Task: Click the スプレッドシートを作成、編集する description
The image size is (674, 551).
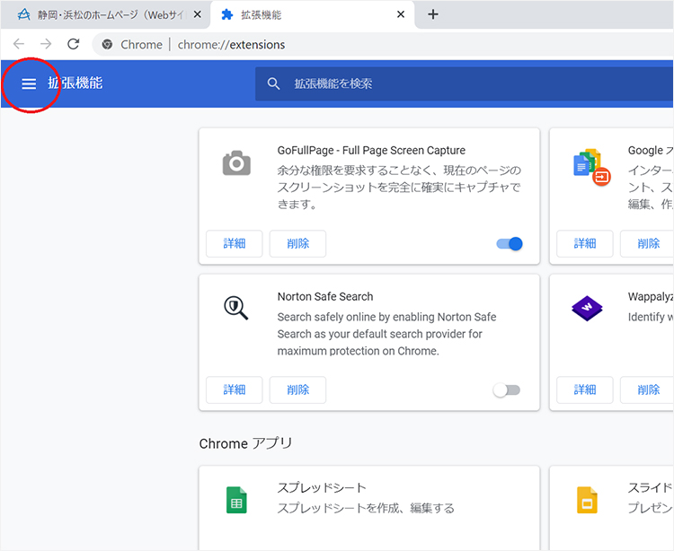Action: point(366,508)
